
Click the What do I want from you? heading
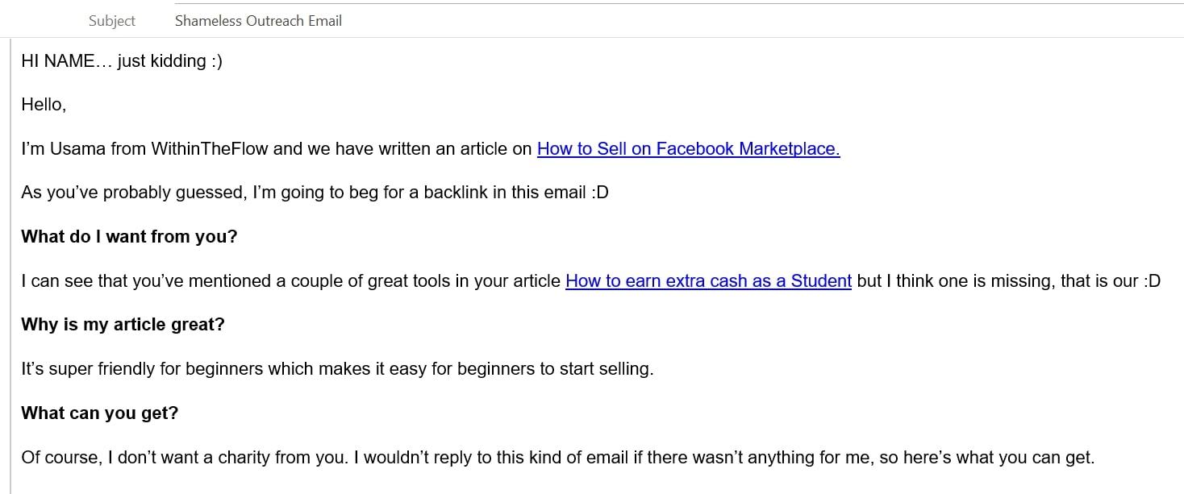pyautogui.click(x=129, y=237)
